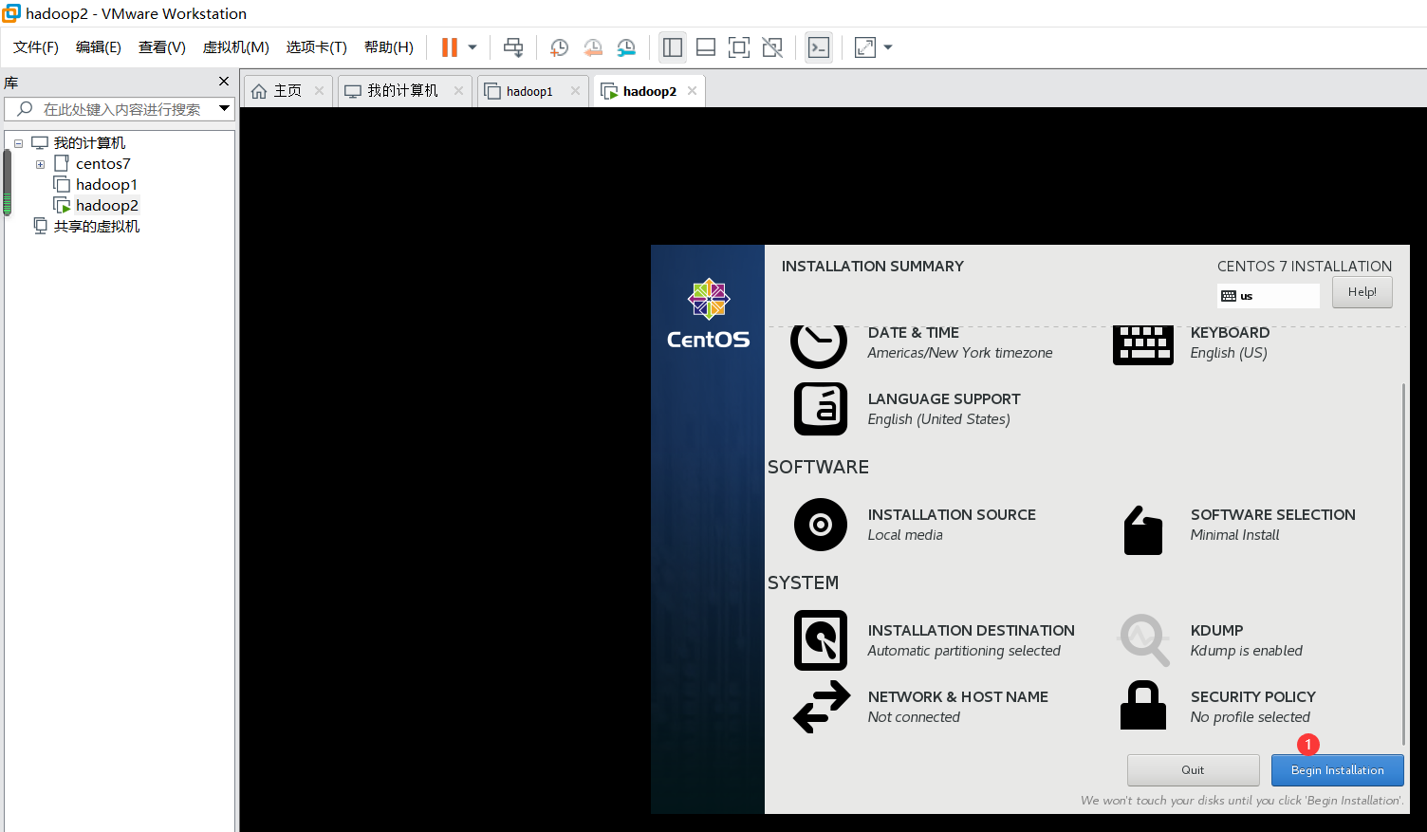Open the 帮助(H) menu
The width and height of the screenshot is (1427, 832).
[389, 47]
